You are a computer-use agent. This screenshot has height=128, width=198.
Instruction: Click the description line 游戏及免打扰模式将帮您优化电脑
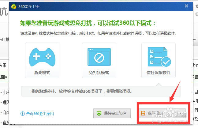click(x=48, y=33)
